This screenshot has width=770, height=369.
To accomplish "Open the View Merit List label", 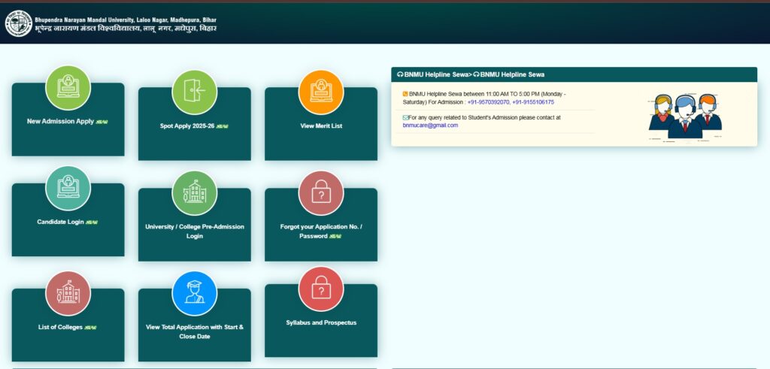I will click(x=321, y=126).
